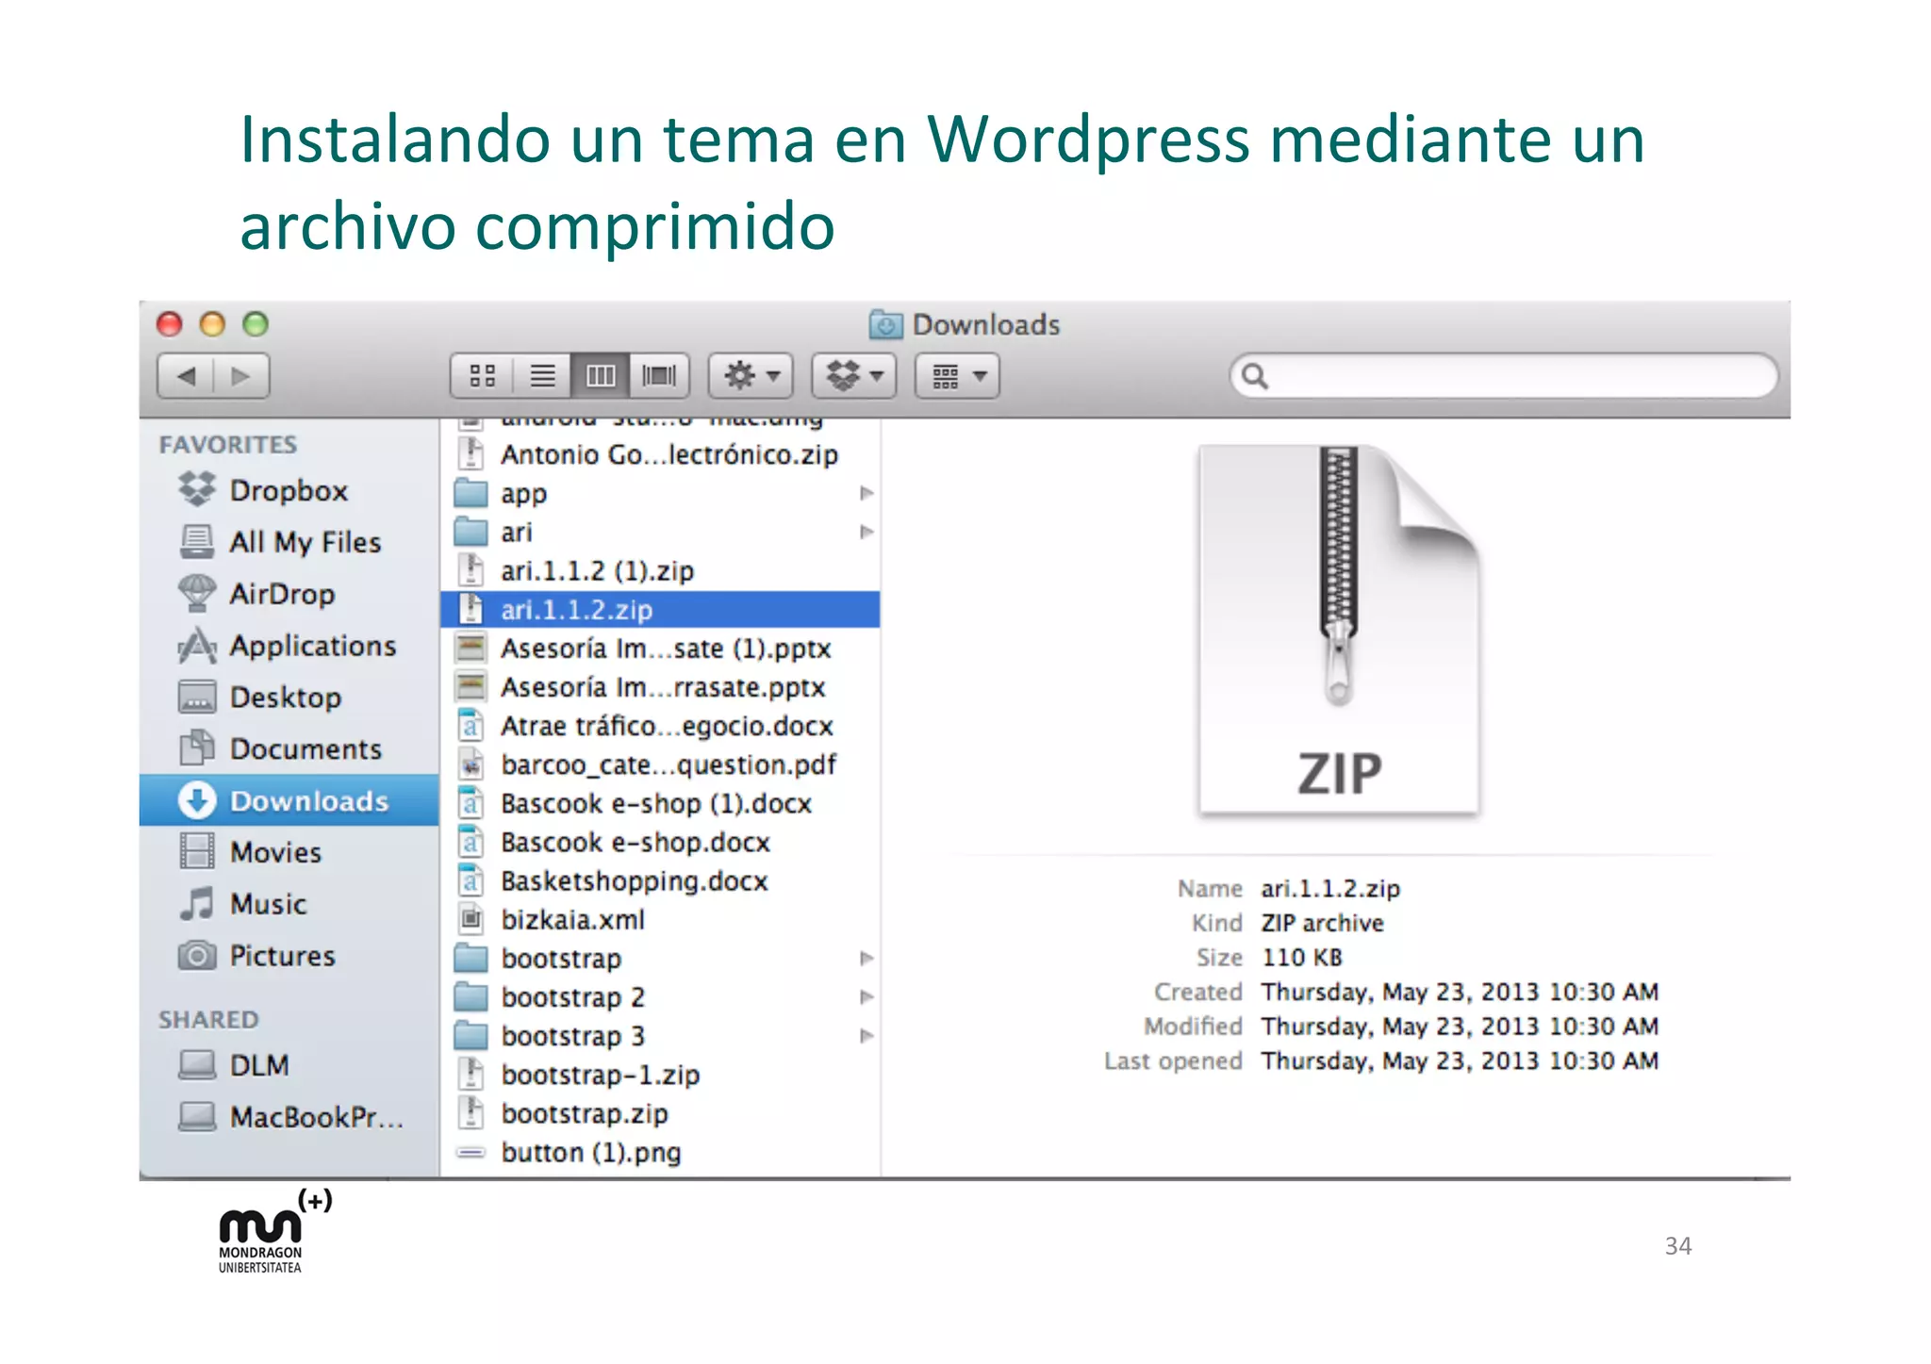1931x1364 pixels.
Task: Open Dropbox in the sidebar
Action: [x=289, y=490]
